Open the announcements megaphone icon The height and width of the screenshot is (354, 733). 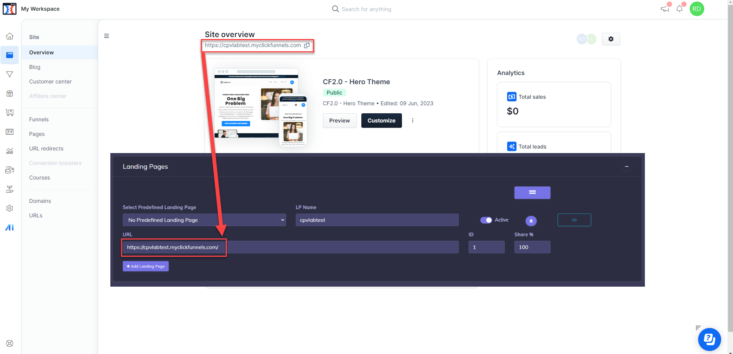(x=665, y=9)
